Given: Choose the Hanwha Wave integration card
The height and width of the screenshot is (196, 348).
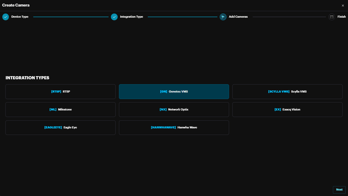Looking at the screenshot, I should point(174,127).
